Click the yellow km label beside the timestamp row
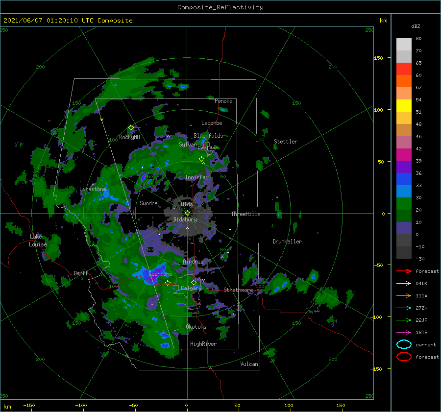Image resolution: width=441 pixels, height=412 pixels. point(383,21)
